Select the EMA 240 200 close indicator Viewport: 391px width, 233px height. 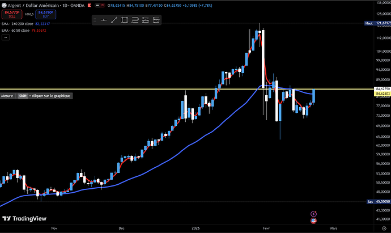click(18, 24)
